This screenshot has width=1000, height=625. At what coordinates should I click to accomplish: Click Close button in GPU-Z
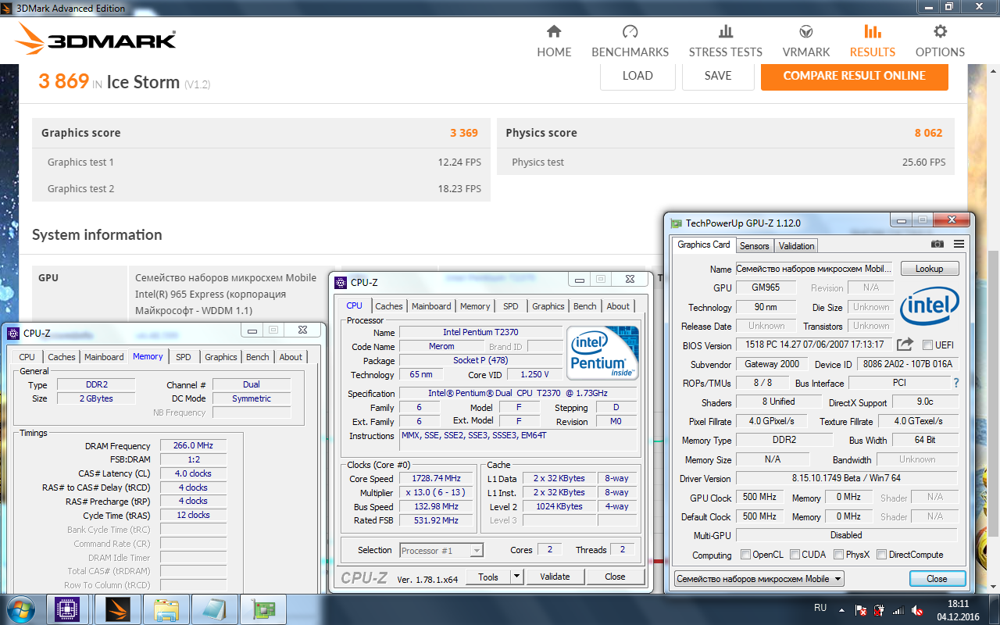pos(937,579)
